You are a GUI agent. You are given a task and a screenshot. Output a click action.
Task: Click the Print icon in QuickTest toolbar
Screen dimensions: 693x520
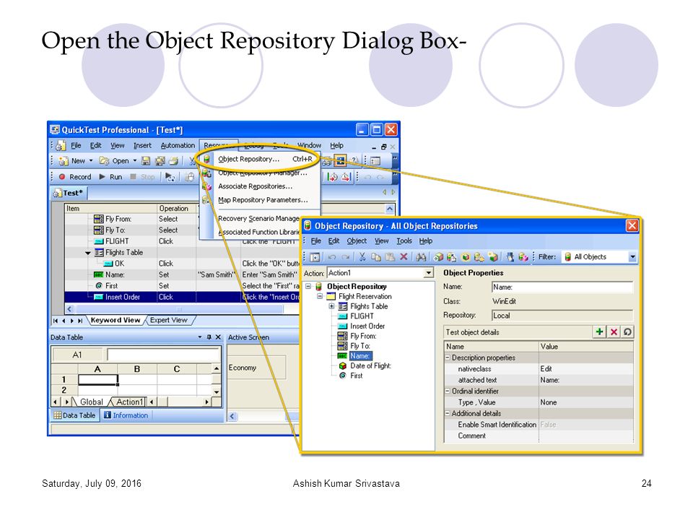tap(174, 161)
